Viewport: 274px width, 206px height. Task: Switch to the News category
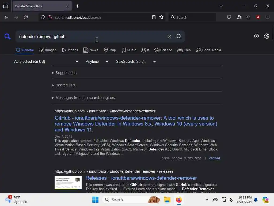tap(90, 50)
